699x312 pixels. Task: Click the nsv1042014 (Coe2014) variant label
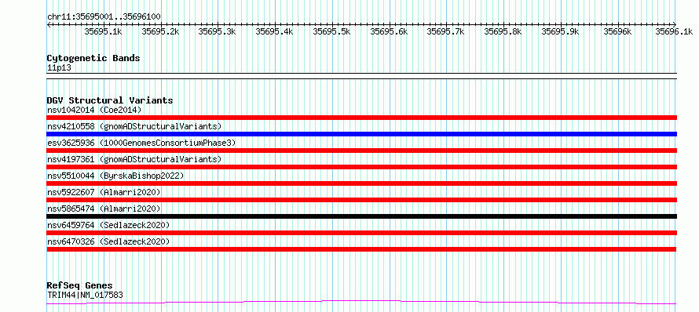point(94,110)
